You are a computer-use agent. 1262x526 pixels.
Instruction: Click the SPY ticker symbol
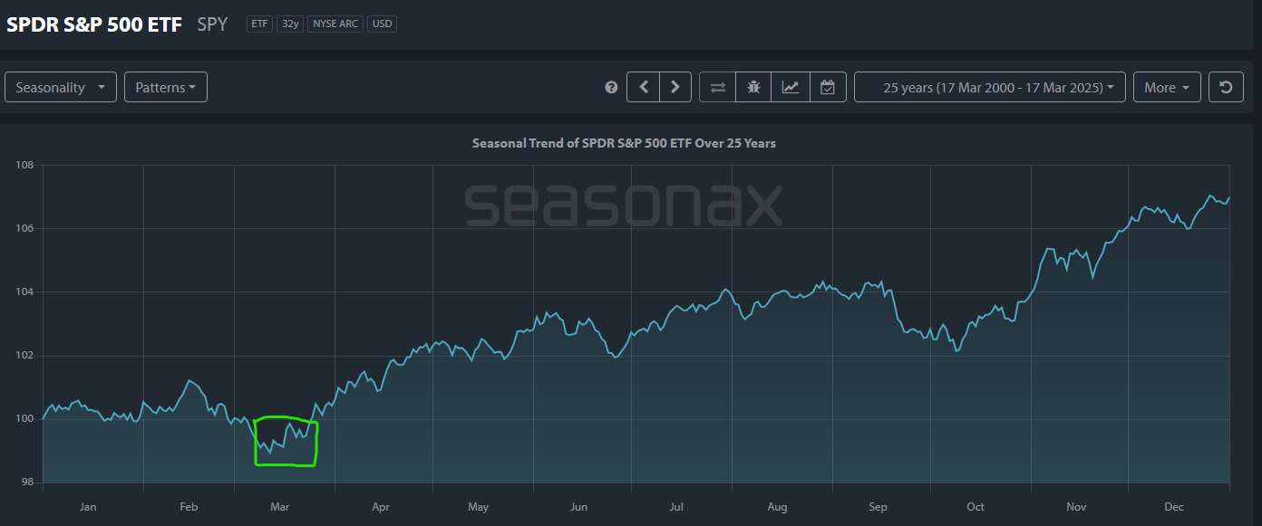pos(212,24)
